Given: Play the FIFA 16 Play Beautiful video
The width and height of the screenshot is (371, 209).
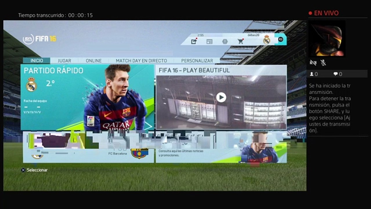Looking at the screenshot, I should [x=221, y=97].
